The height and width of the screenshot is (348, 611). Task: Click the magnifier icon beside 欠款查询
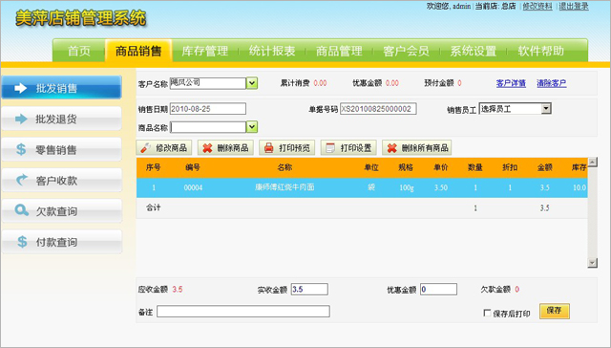click(21, 210)
